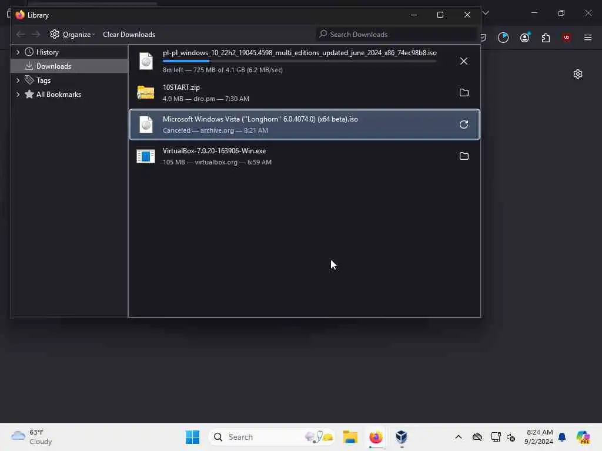This screenshot has width=602, height=451.
Task: Open the Windows Start menu
Action: [x=192, y=437]
